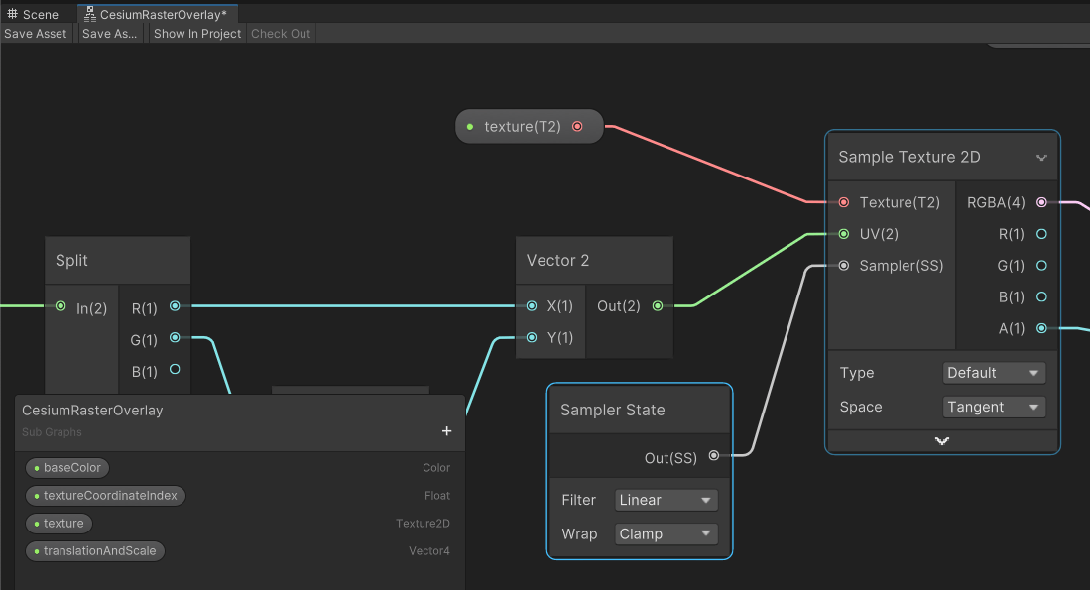Open the Type dropdown set to Default
The width and height of the screenshot is (1090, 590).
994,373
